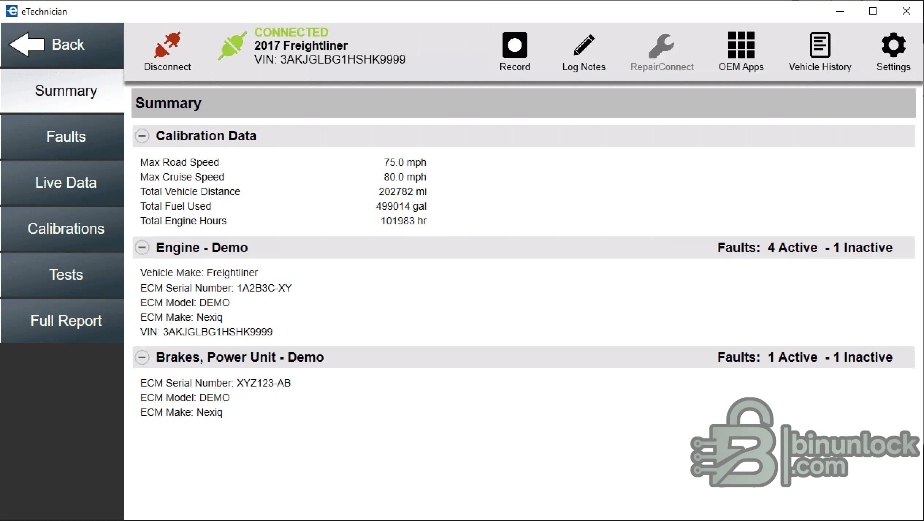Click the 'Settings' label text

click(x=893, y=67)
